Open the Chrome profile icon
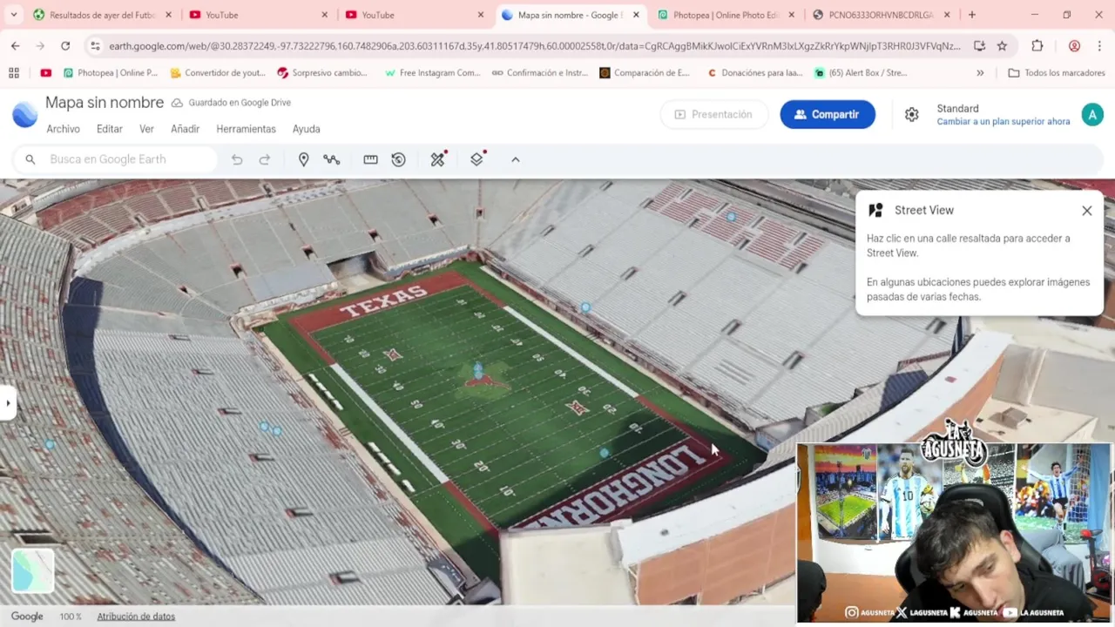 (x=1074, y=46)
